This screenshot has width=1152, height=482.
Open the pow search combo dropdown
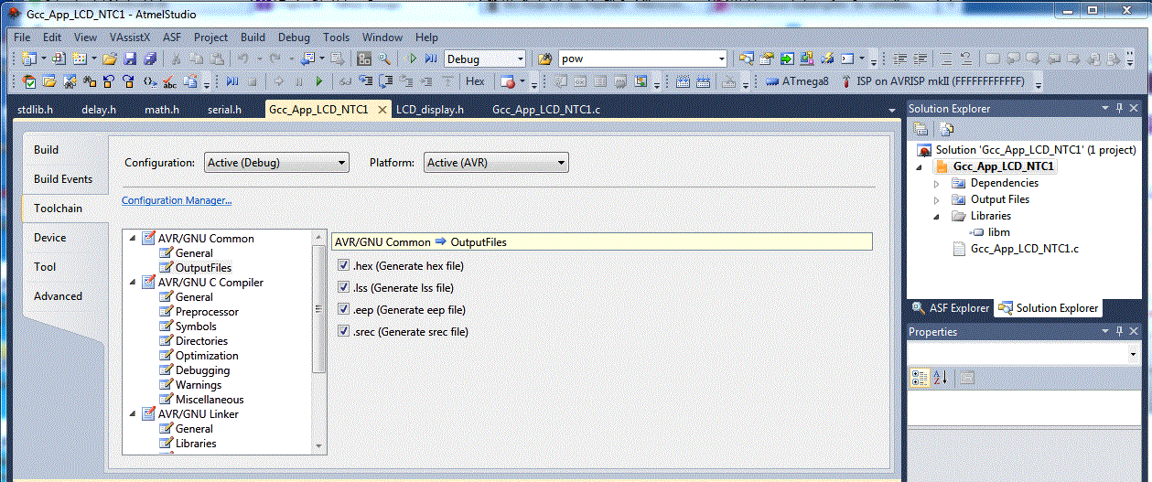click(x=722, y=59)
